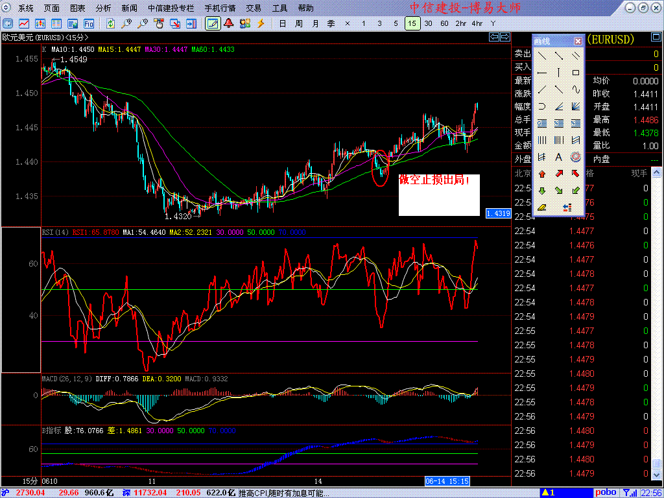This screenshot has height=498, width=664.
Task: Switch chart to 30-minute period
Action: pyautogui.click(x=428, y=23)
